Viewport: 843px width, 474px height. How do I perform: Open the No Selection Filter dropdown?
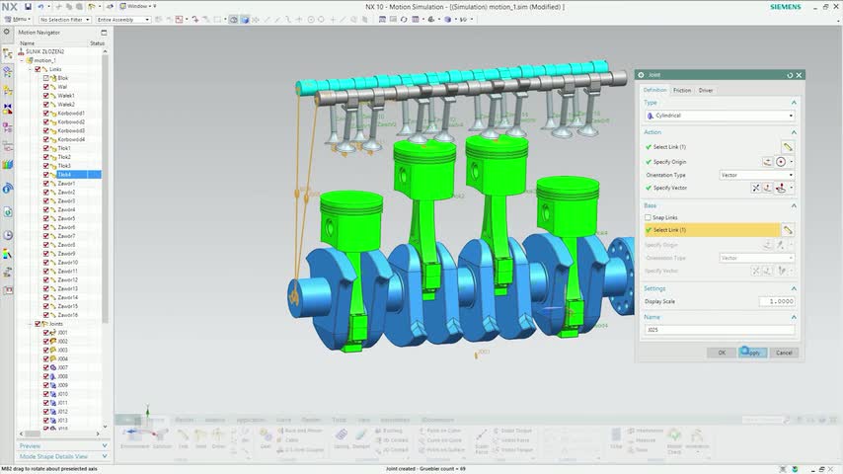(x=64, y=20)
